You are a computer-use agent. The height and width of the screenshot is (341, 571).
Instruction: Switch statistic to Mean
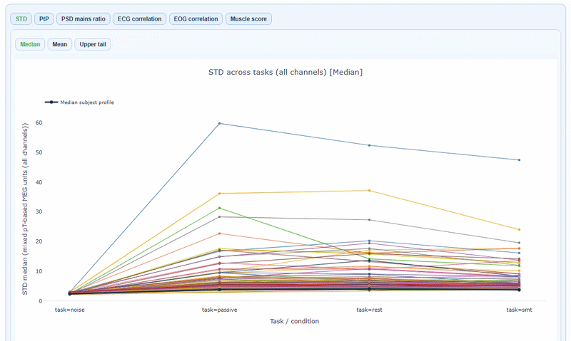tap(60, 44)
